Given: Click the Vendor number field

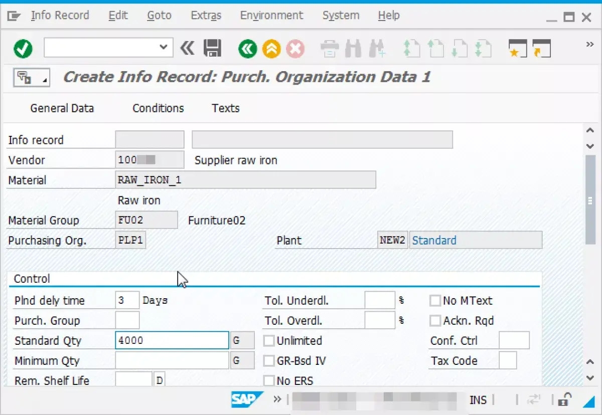Looking at the screenshot, I should pos(149,160).
